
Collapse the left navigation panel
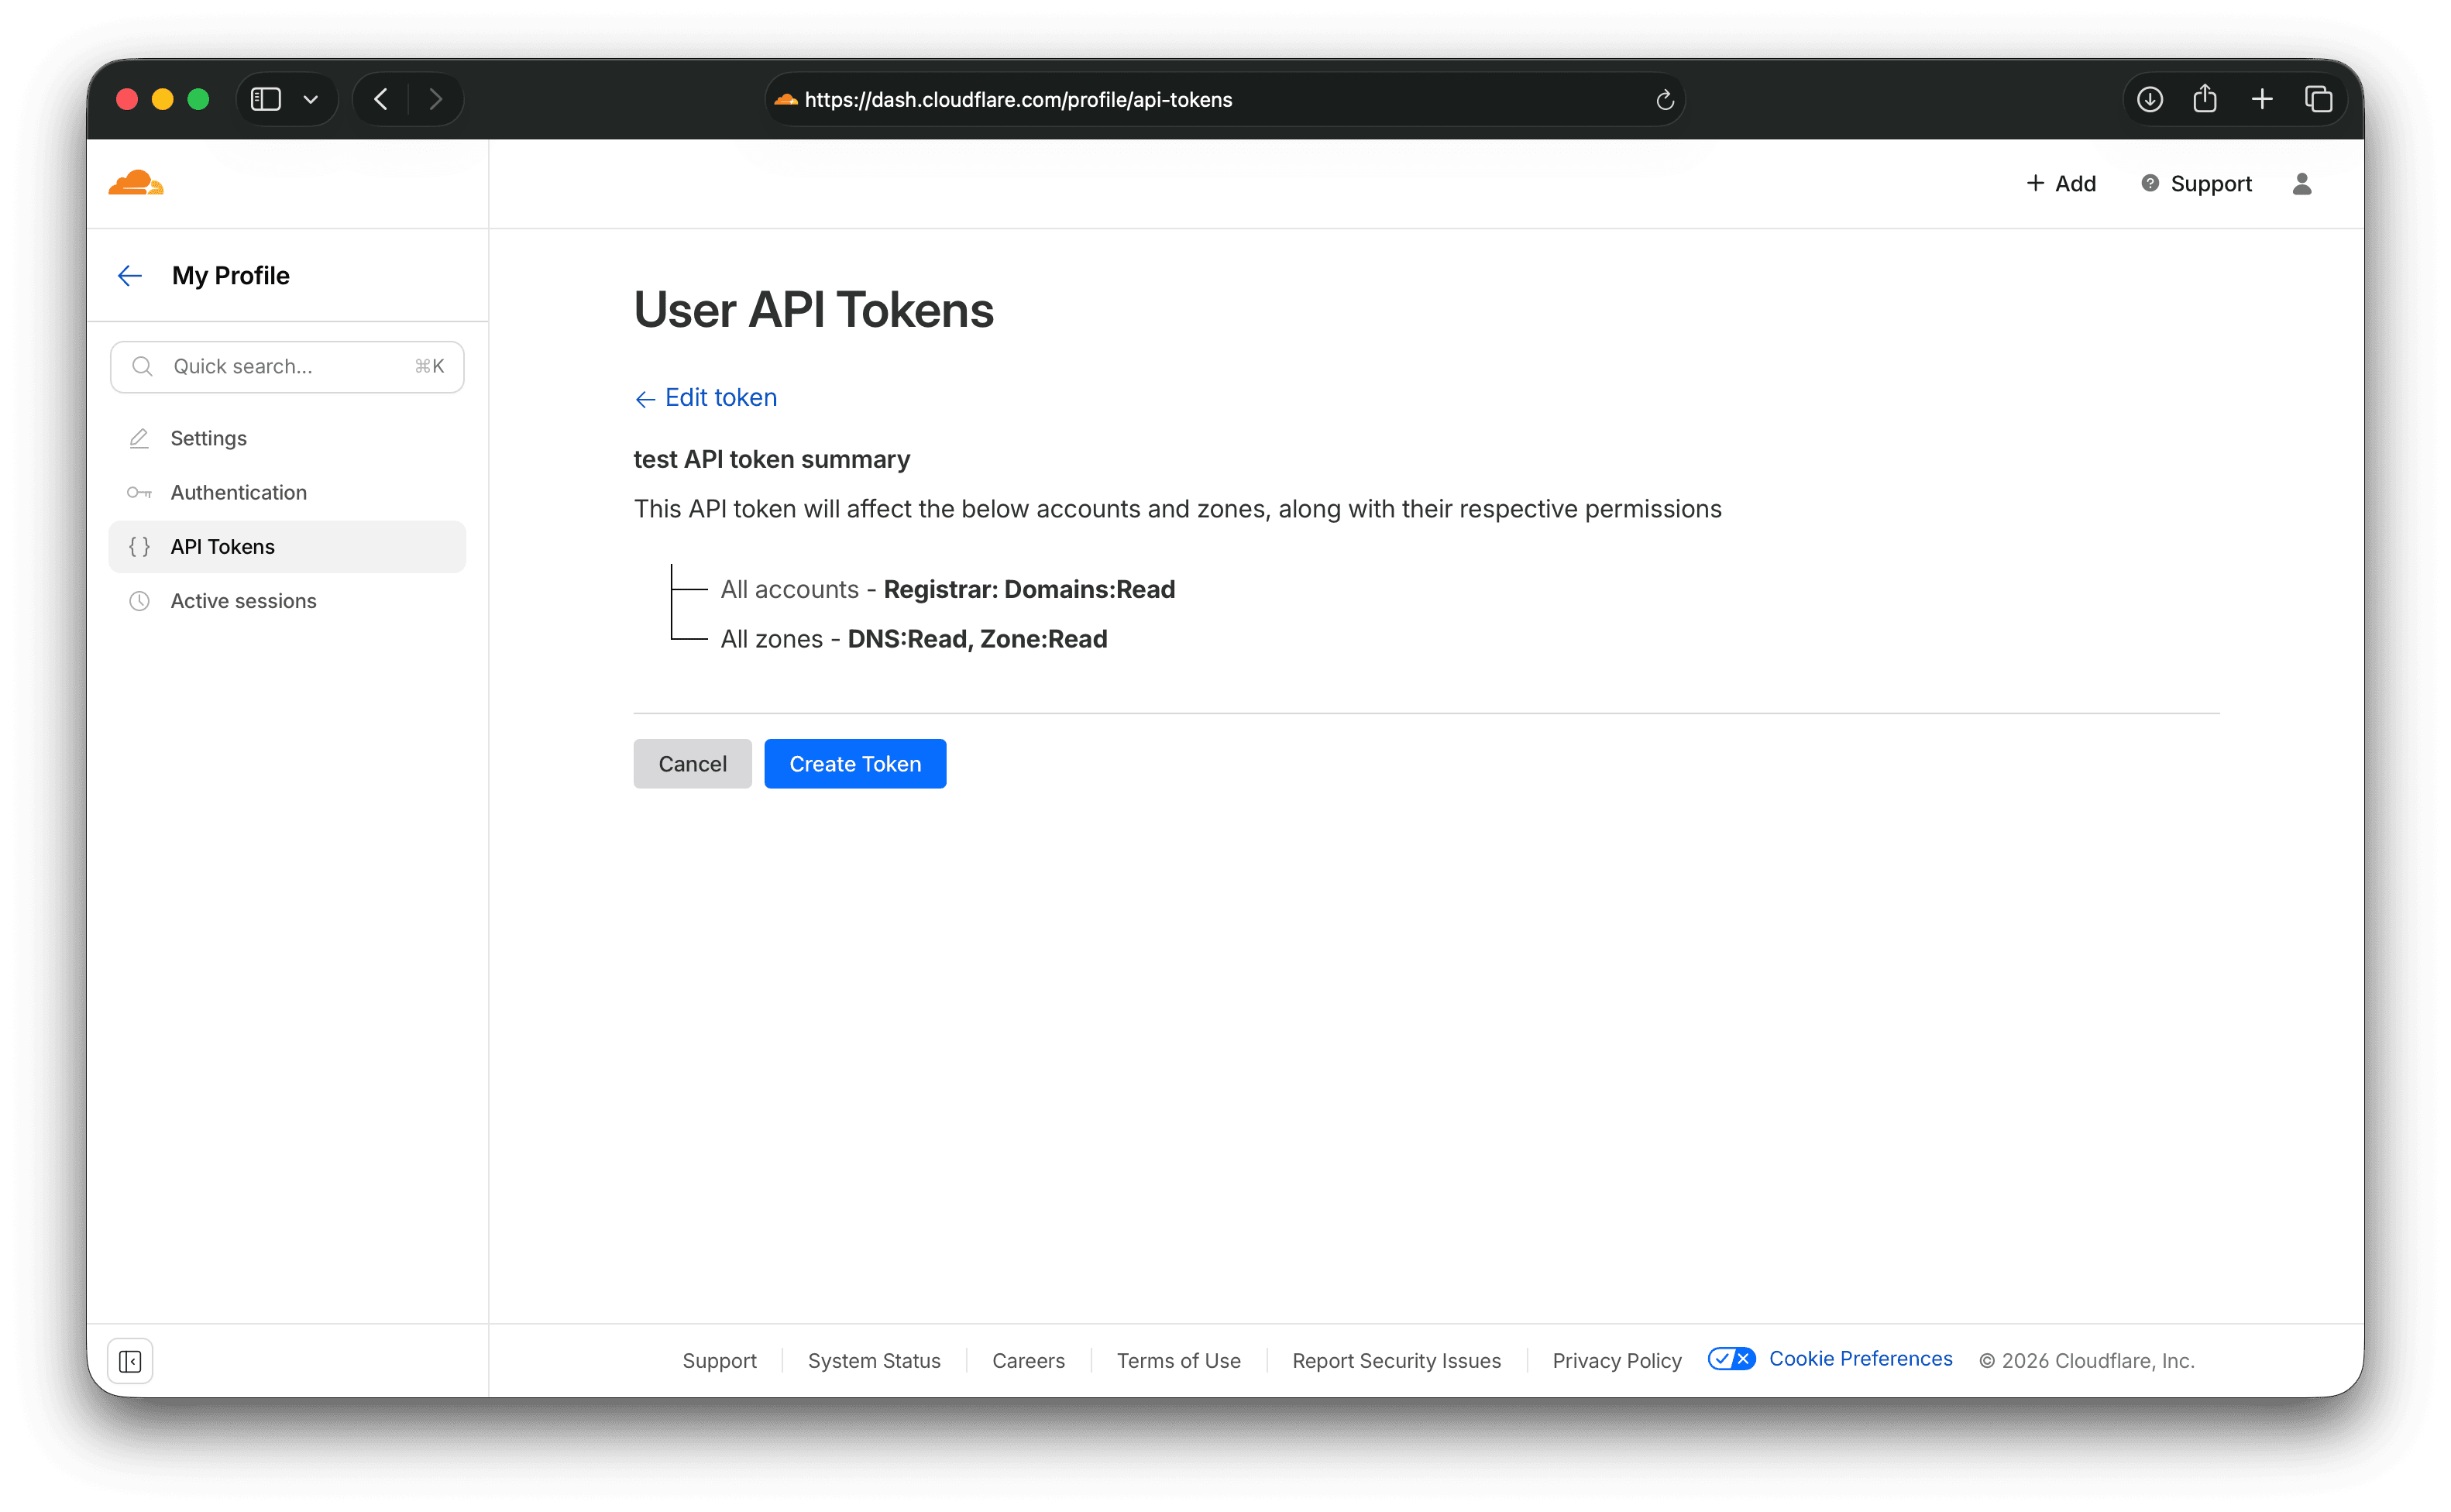[x=131, y=1360]
